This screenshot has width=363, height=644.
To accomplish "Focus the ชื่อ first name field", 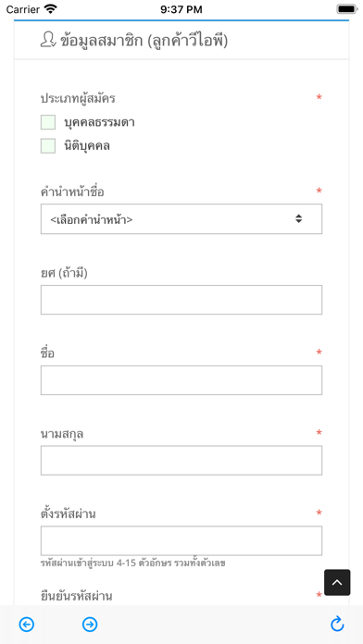I will point(181,380).
